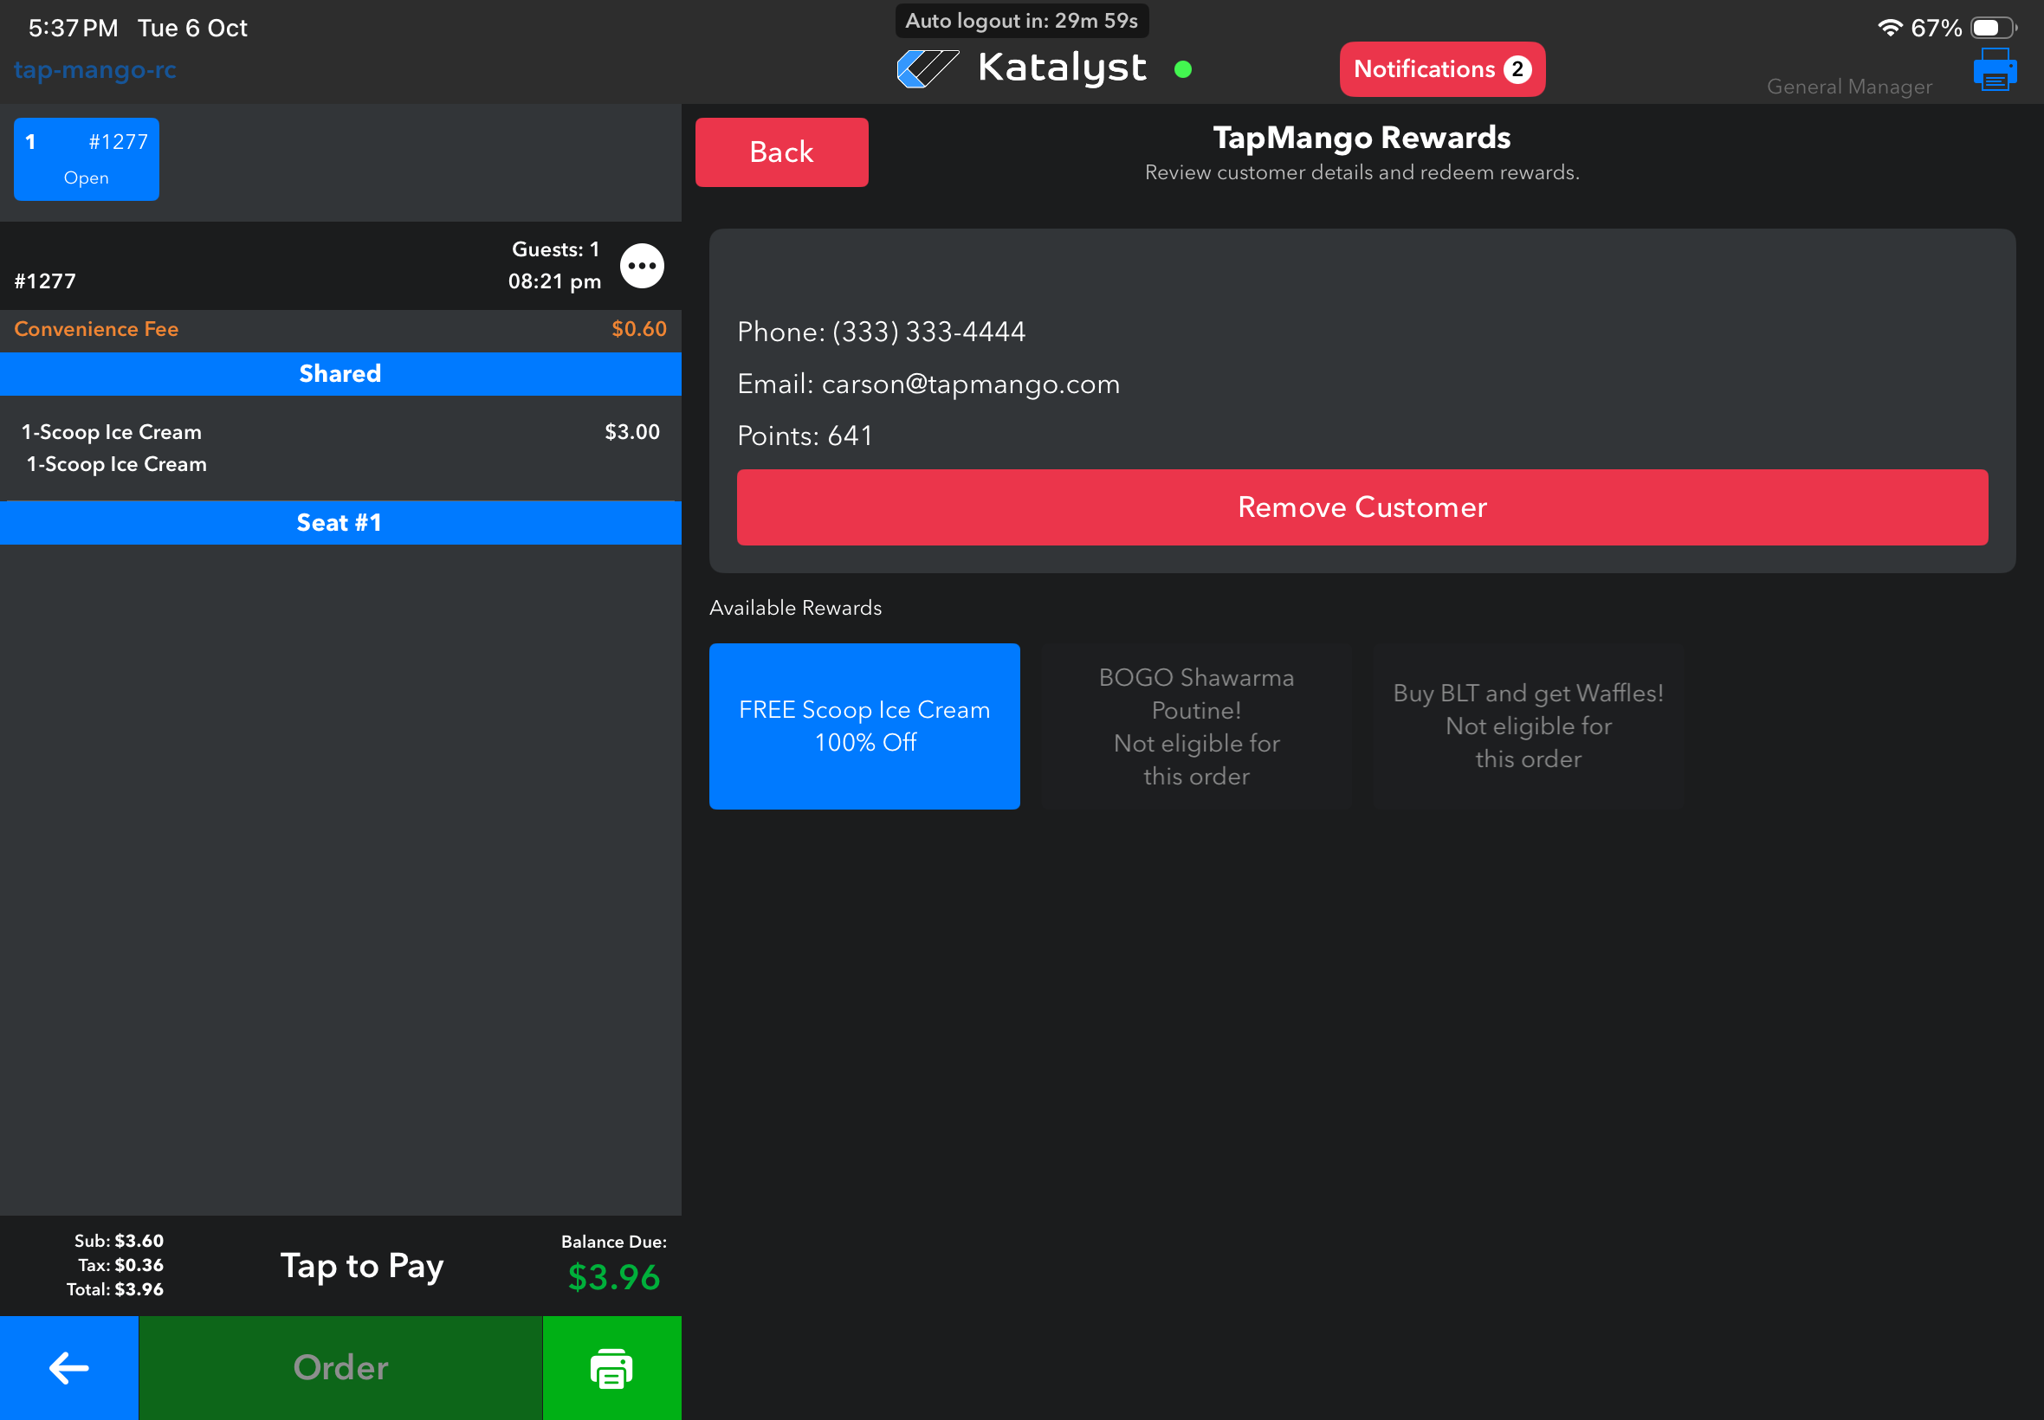This screenshot has height=1420, width=2044.
Task: Select the Seat #1 header
Action: tap(341, 523)
